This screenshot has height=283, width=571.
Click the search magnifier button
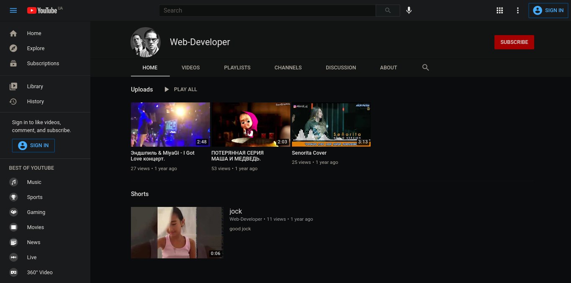point(388,10)
